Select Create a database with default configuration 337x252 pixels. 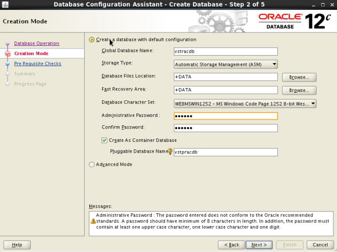[92, 40]
